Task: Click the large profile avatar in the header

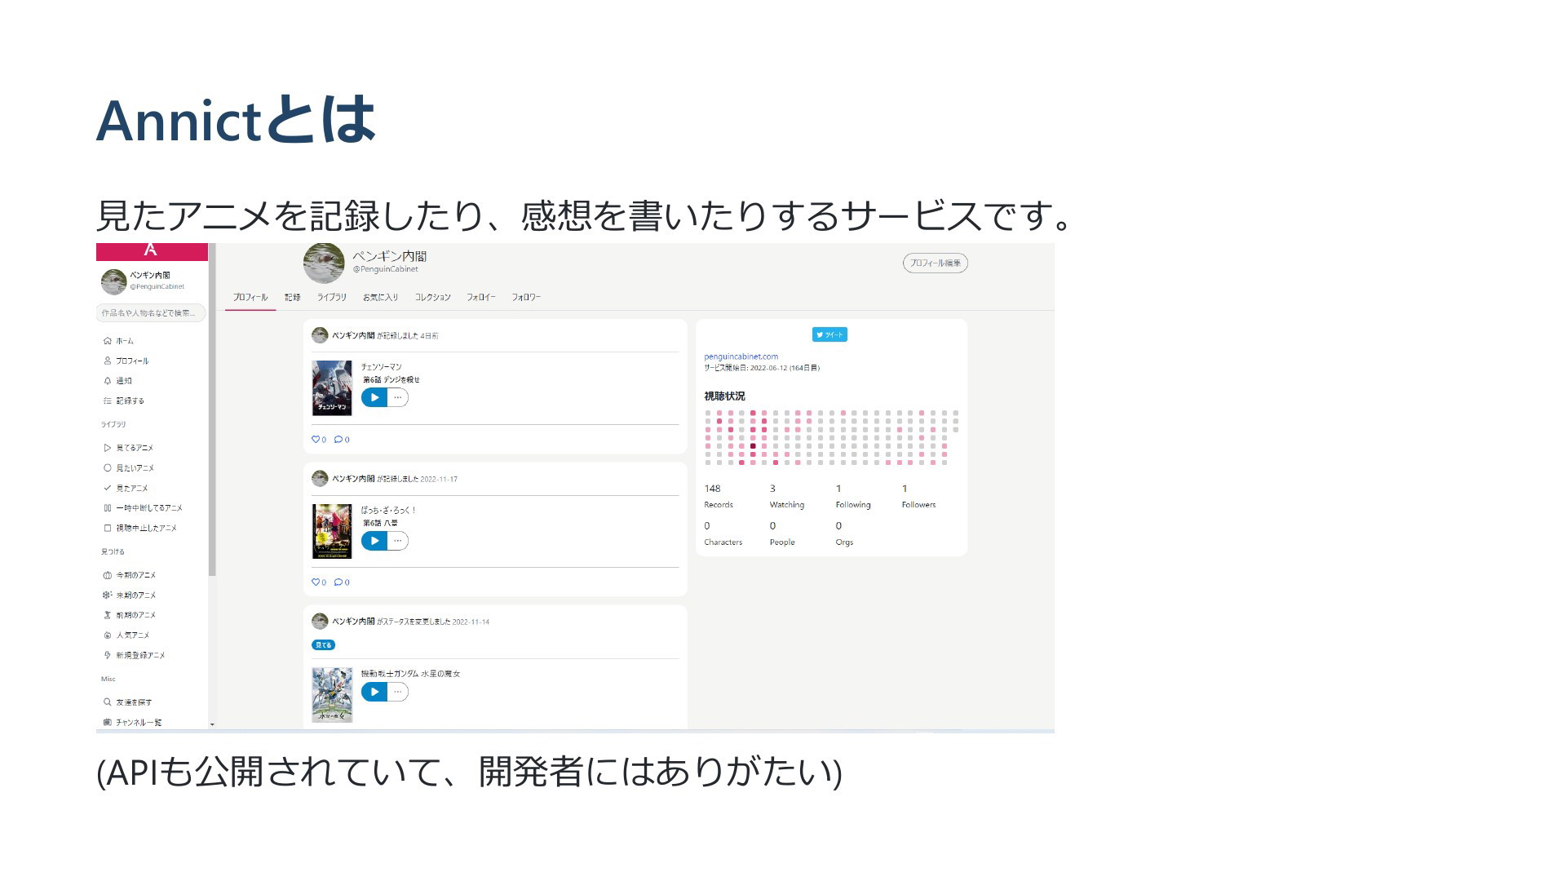Action: 324,263
